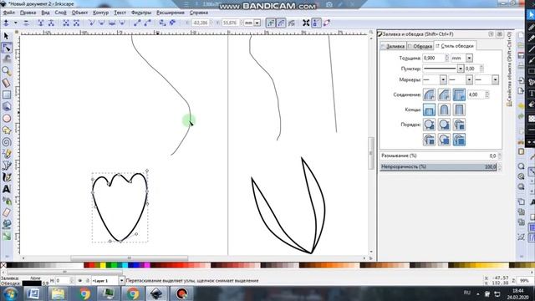535x301 pixels.
Task: Select the Selector arrow tool
Action: 6,36
